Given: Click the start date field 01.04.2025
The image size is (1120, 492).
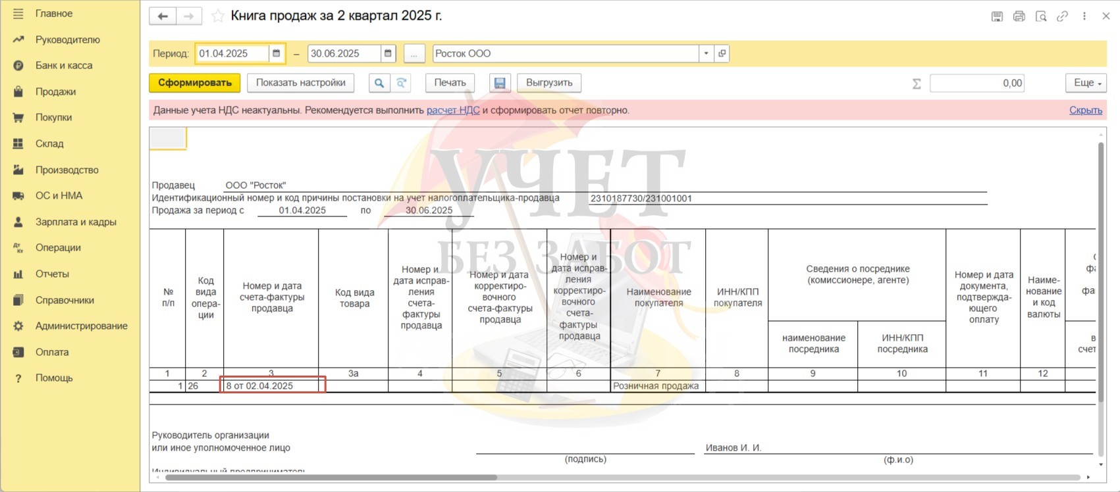Looking at the screenshot, I should click(232, 53).
